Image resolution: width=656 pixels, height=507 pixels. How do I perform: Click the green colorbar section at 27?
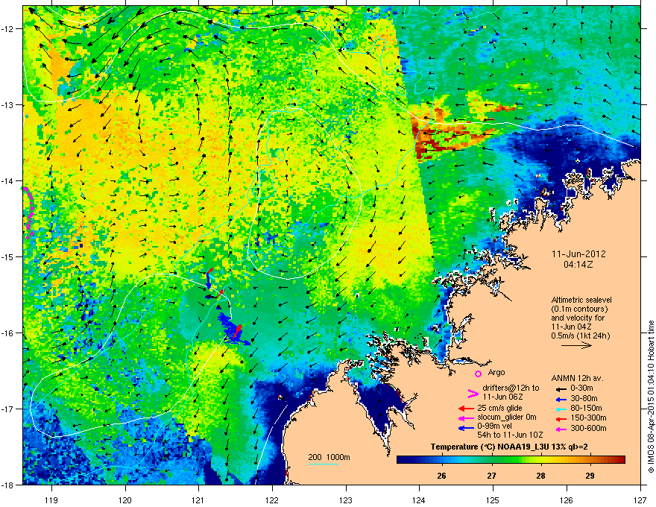(491, 460)
